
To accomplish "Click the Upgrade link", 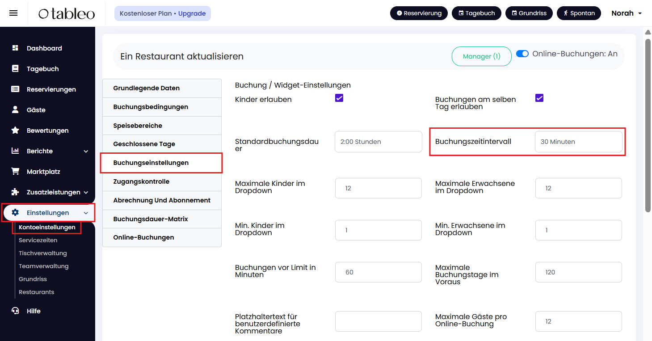I will click(192, 13).
